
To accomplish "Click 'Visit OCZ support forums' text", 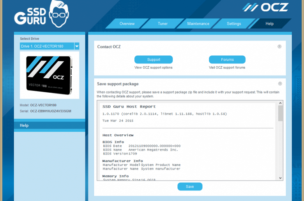I will 227,67.
